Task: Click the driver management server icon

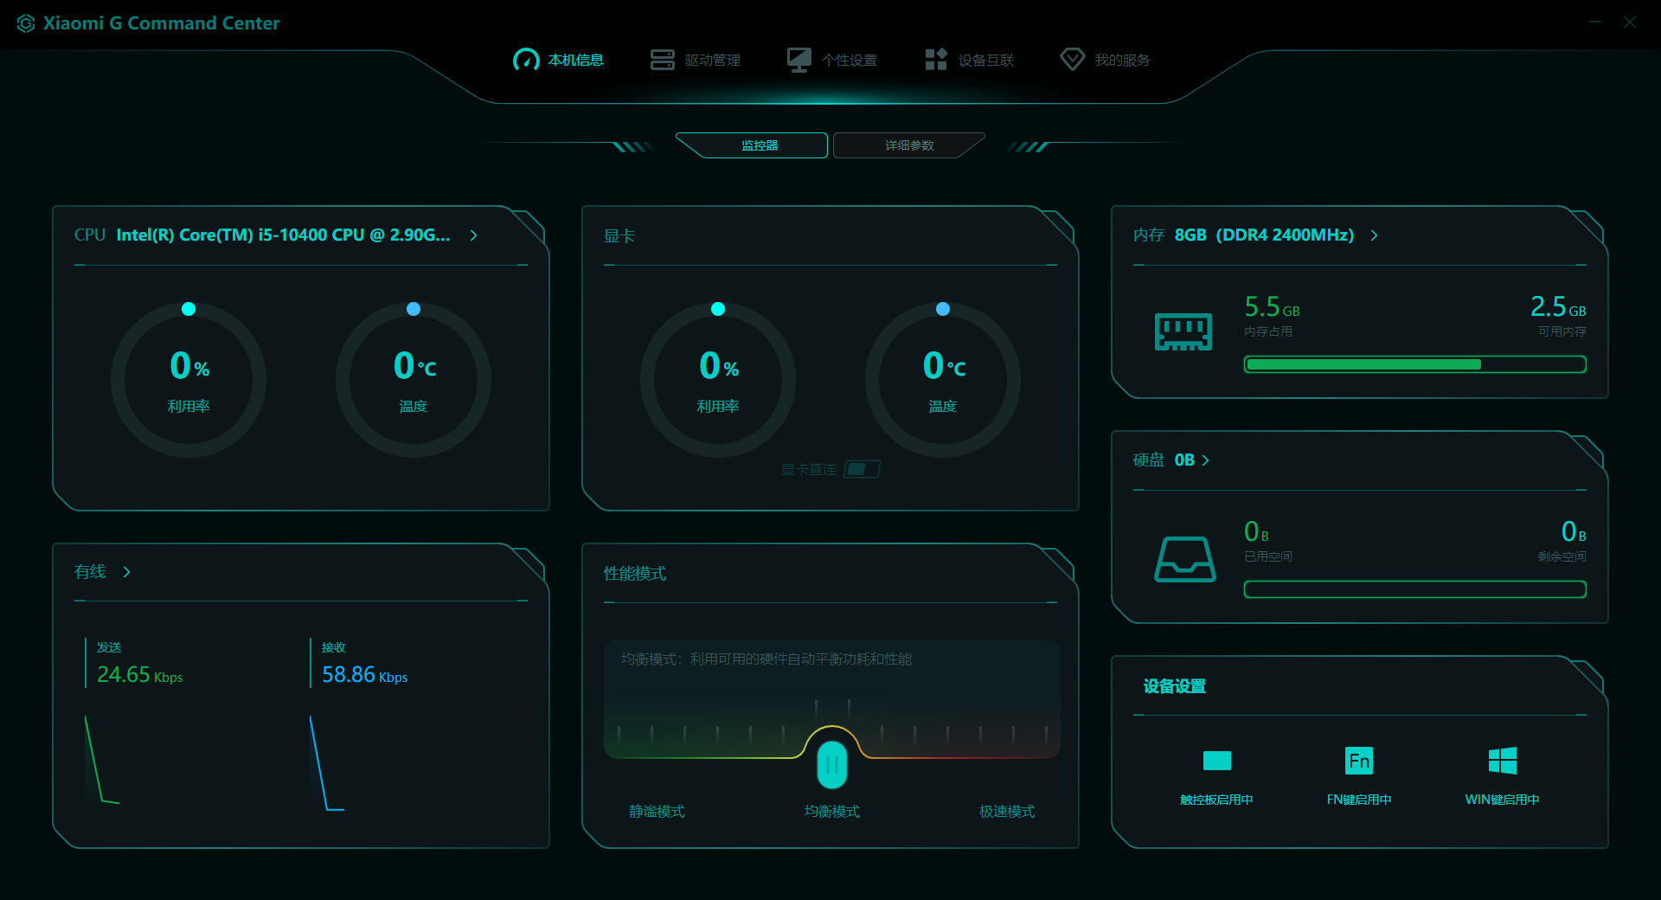Action: [663, 60]
